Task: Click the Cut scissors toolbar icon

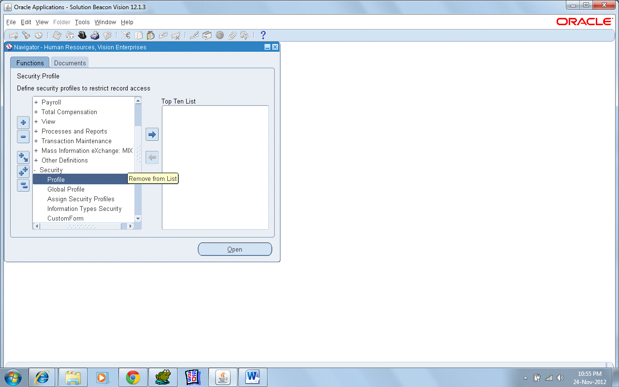Action: click(125, 35)
